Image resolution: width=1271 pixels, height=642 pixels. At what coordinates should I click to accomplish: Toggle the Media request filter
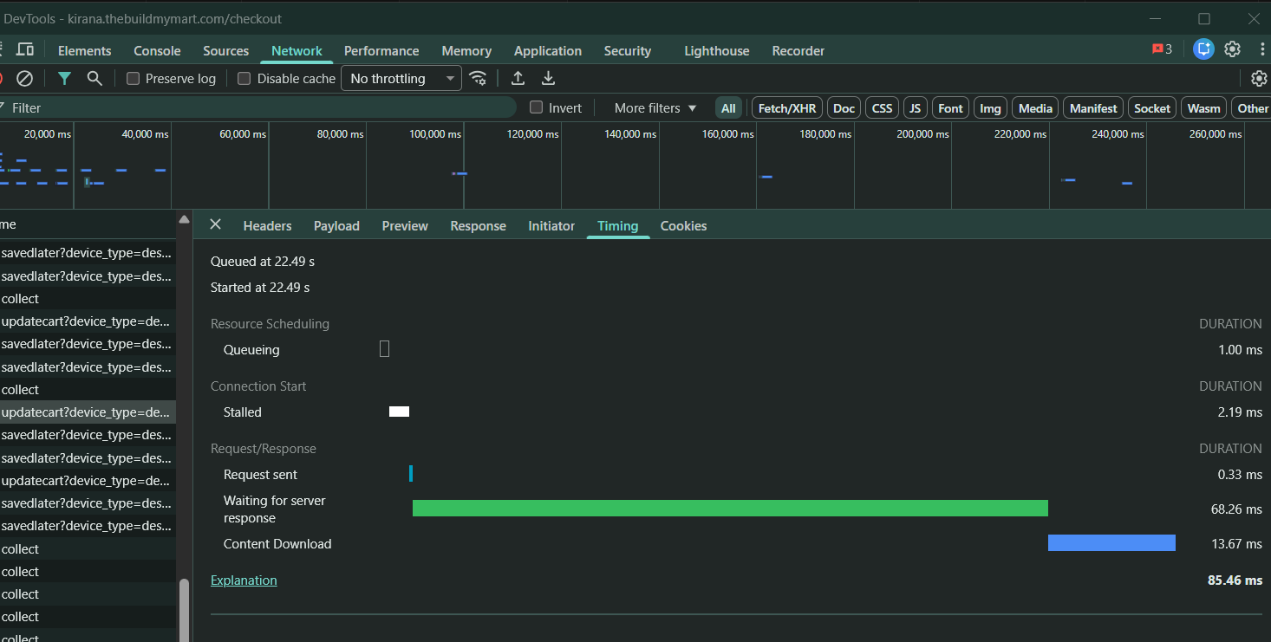(1035, 108)
